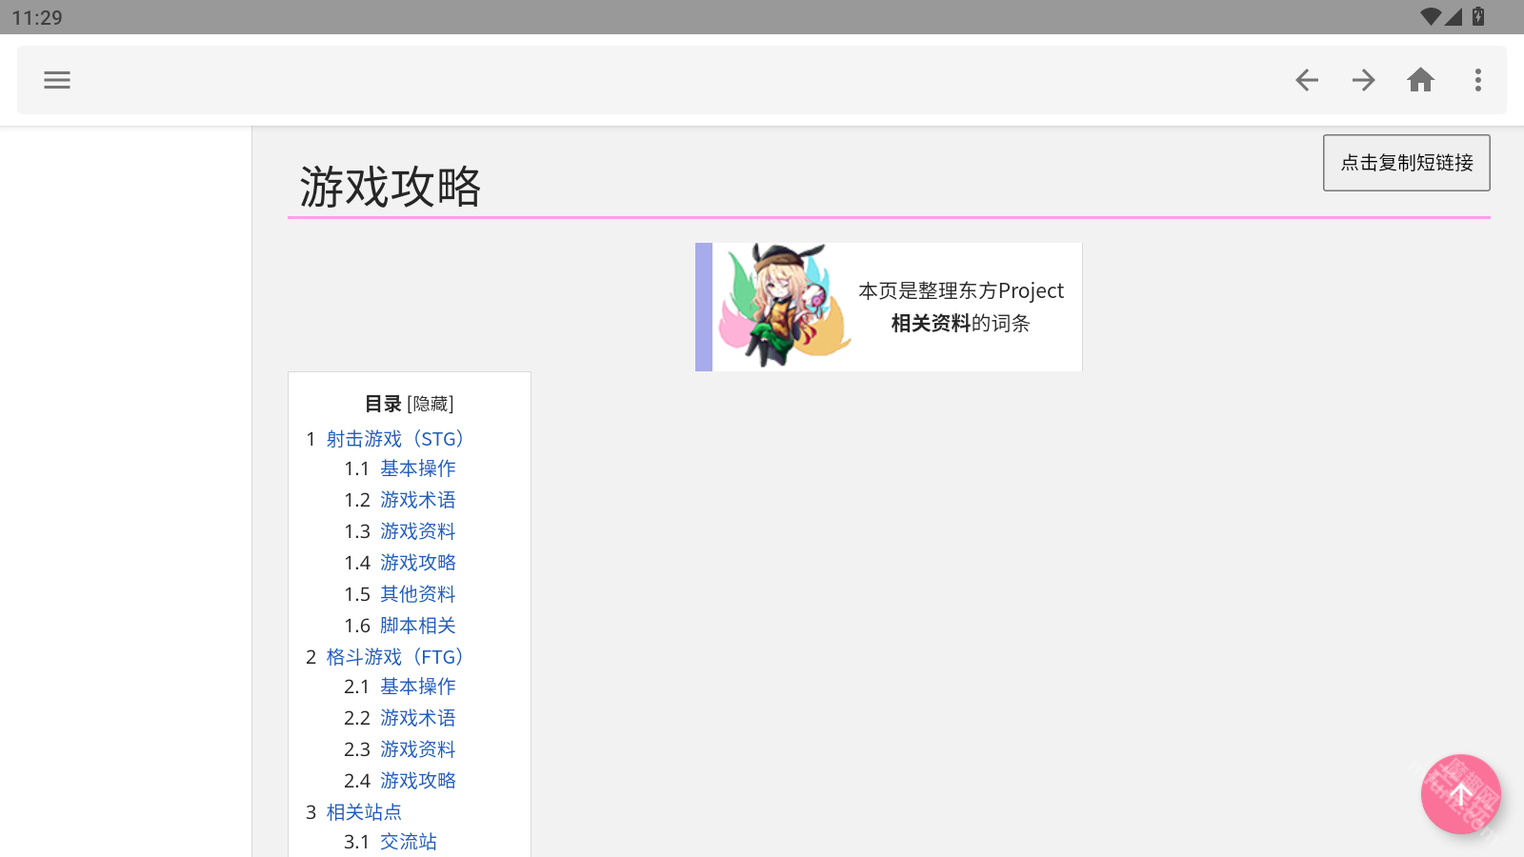Tap the pink scroll-to-top button
Viewport: 1524px width, 857px height.
tap(1460, 794)
